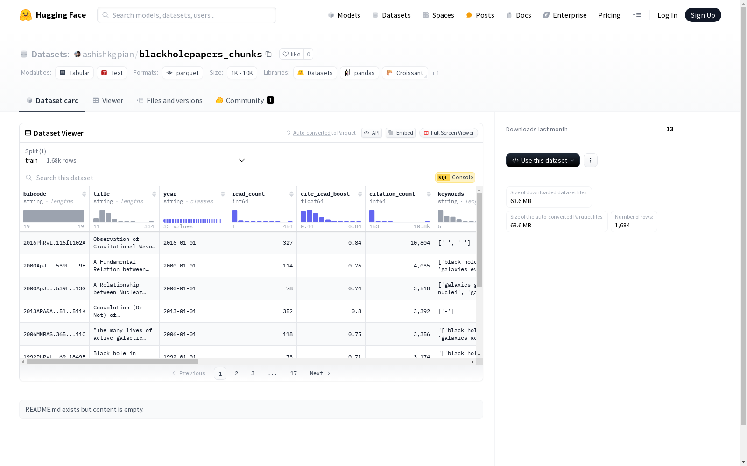Like the dataset with the heart button
This screenshot has height=466, width=747.
(x=291, y=54)
